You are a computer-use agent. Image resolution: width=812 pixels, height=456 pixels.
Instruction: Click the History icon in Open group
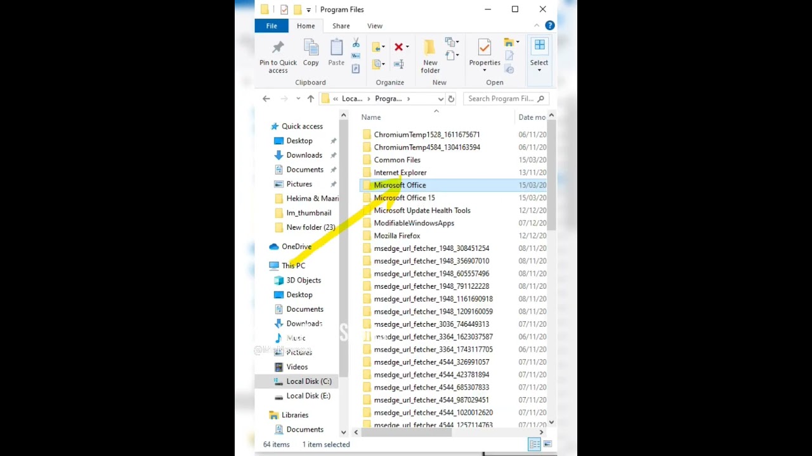tap(509, 69)
